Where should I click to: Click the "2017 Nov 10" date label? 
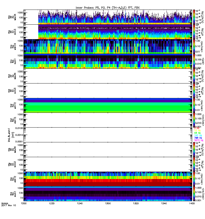pyautogui.click(x=8, y=206)
